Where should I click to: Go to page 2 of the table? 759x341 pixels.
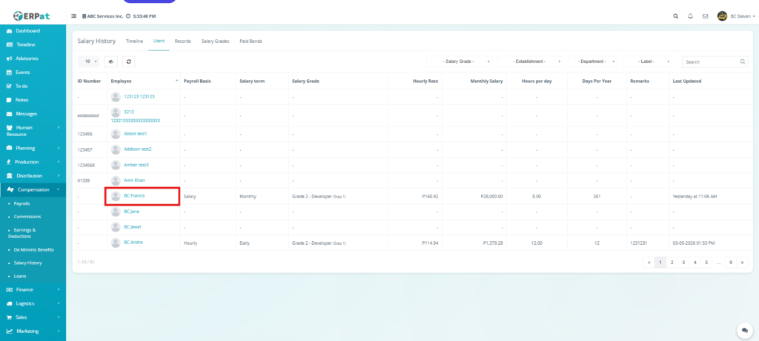[x=672, y=262]
